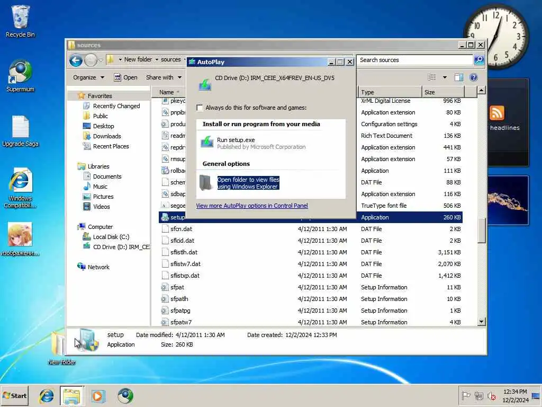542x407 pixels.
Task: Open Supermium from the taskbar
Action: [x=125, y=396]
